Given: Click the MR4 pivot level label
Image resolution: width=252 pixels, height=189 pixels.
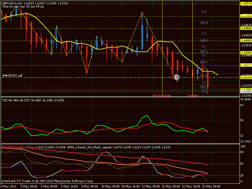Looking at the screenshot, I should 204,23.
